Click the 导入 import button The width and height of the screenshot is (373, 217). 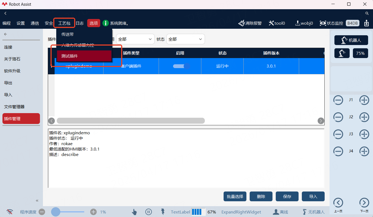pyautogui.click(x=313, y=196)
